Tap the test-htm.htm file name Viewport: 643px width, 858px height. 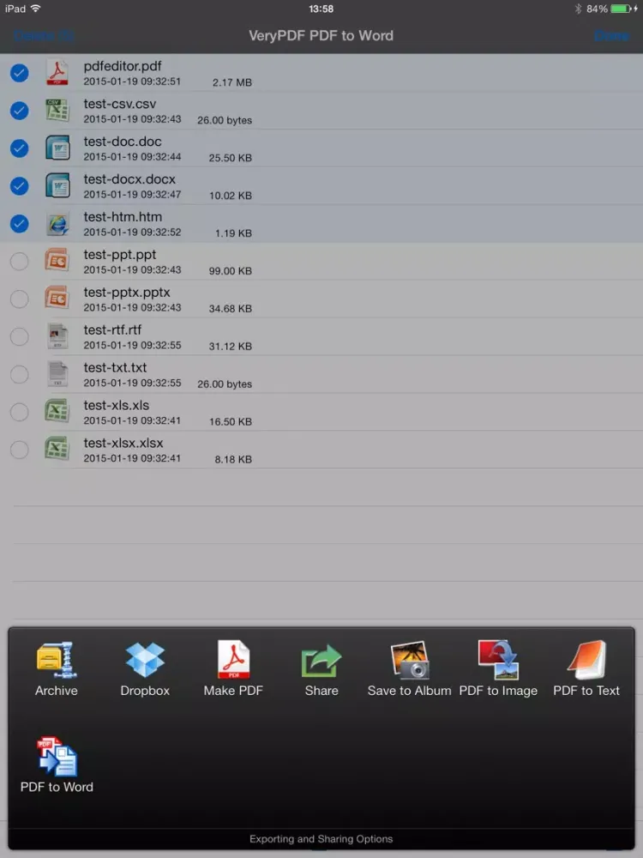[123, 217]
